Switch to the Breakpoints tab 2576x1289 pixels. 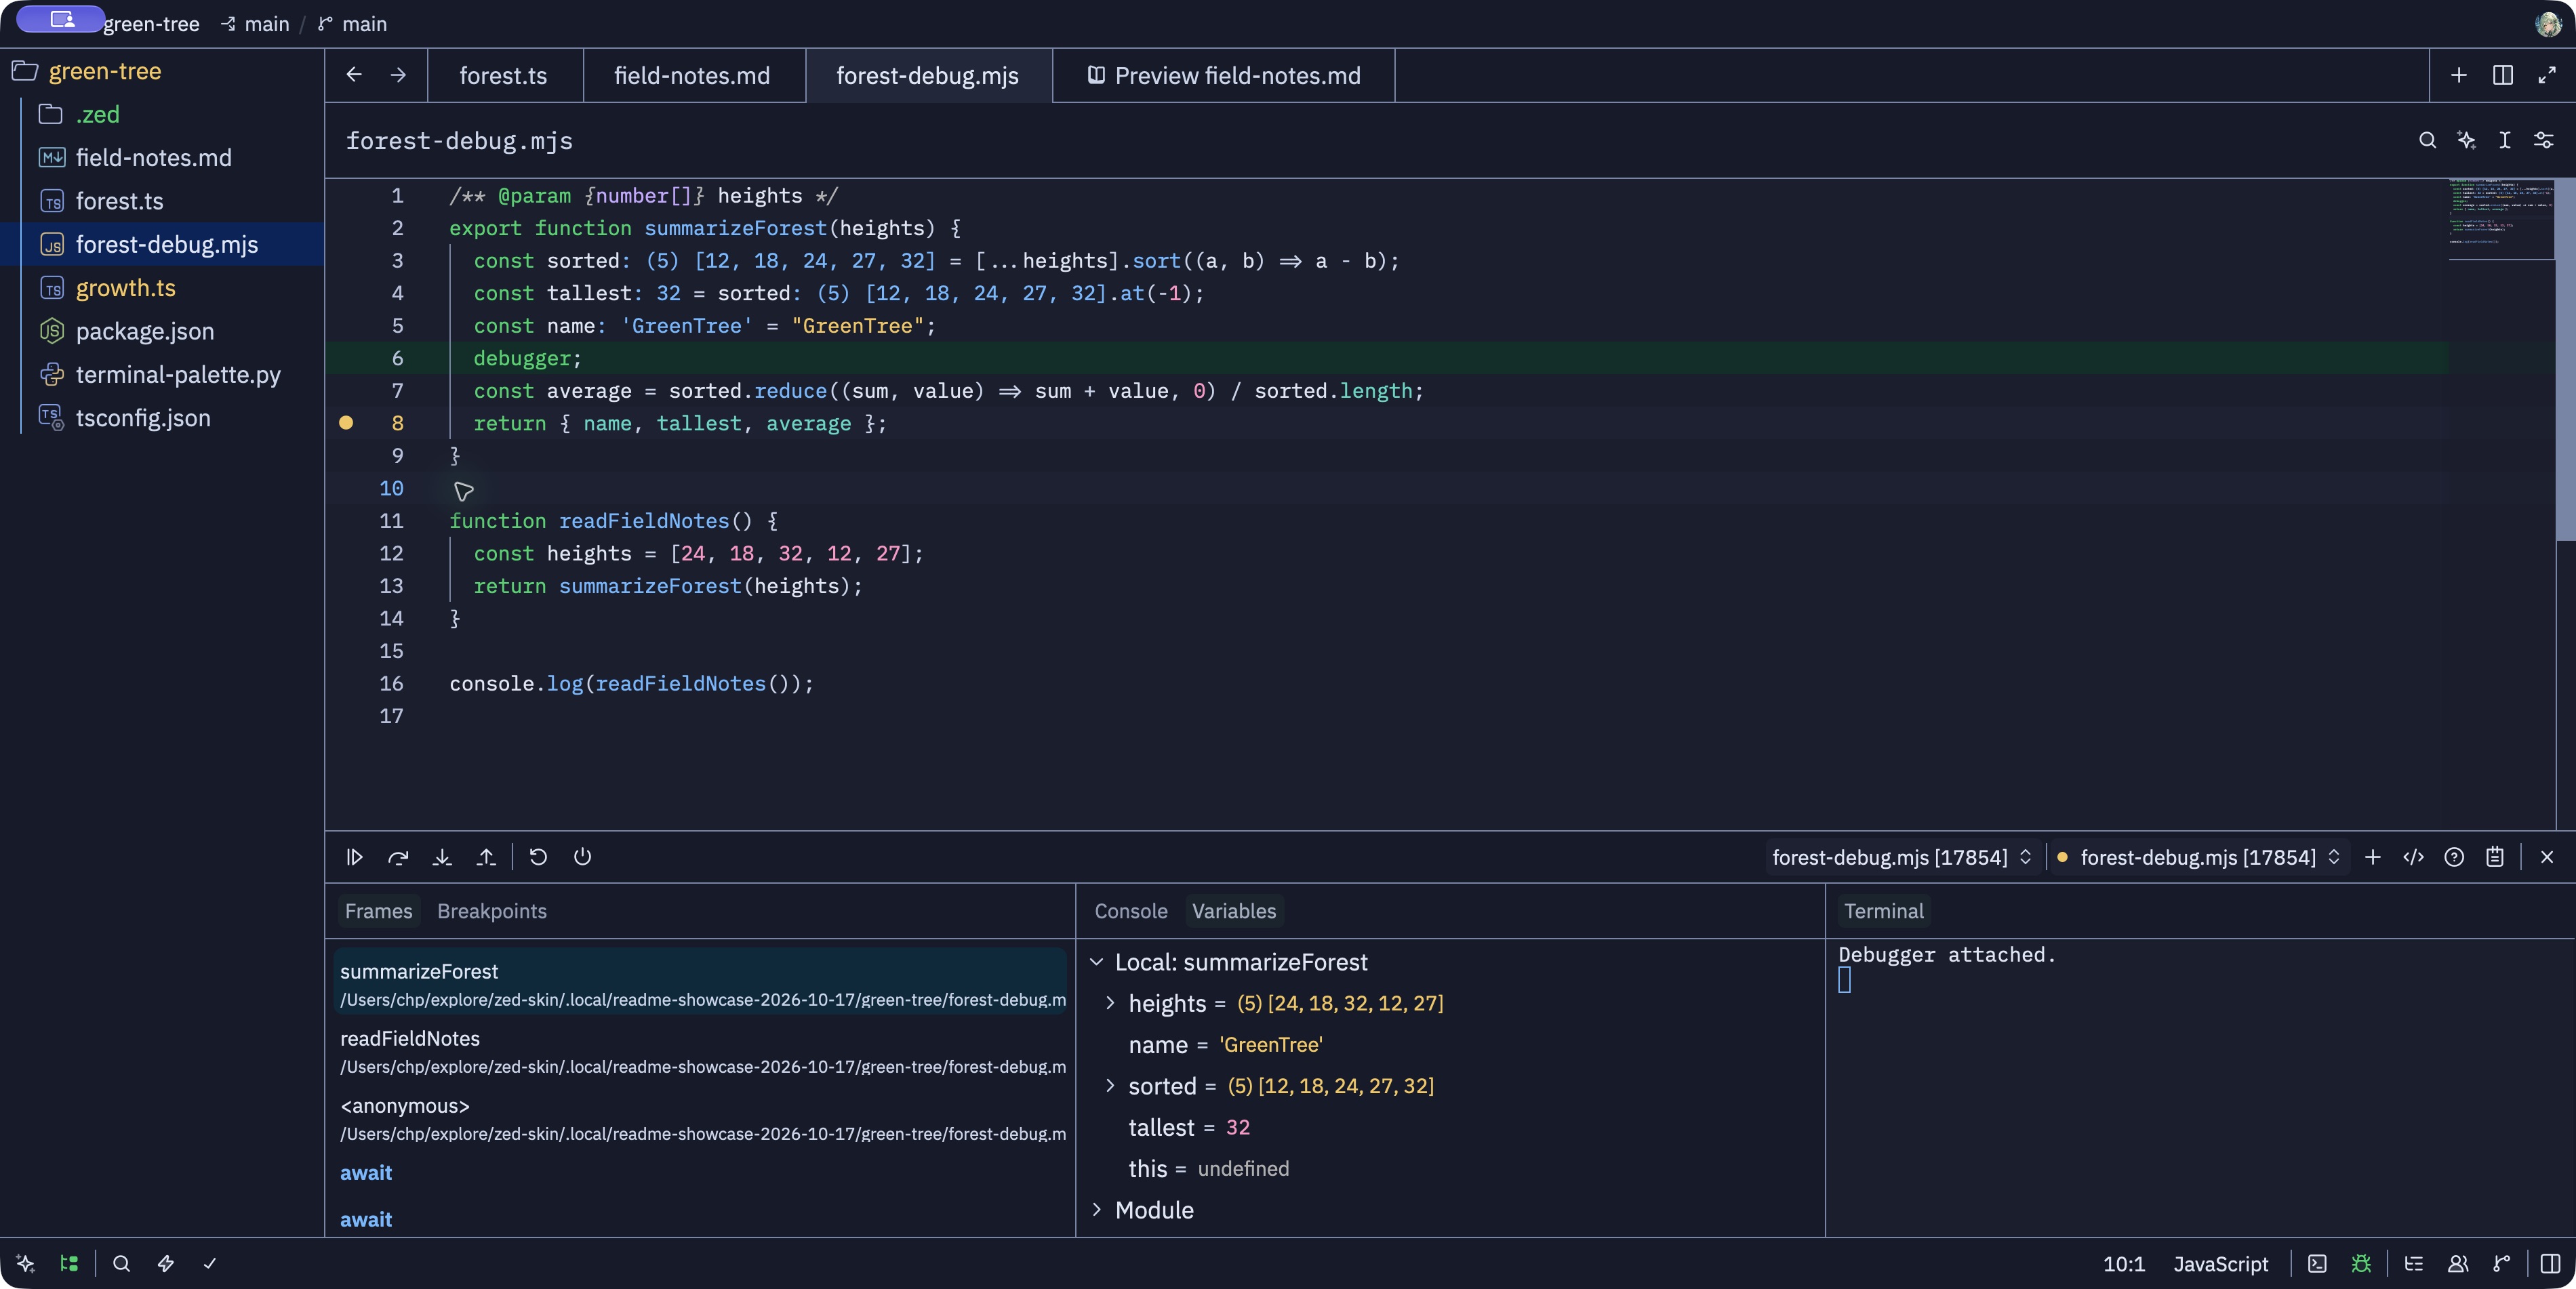(492, 911)
